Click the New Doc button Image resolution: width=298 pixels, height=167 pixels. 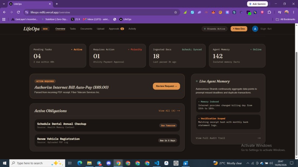239,29
